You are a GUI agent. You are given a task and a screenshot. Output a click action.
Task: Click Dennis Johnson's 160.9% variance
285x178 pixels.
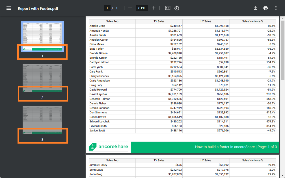click(x=271, y=108)
